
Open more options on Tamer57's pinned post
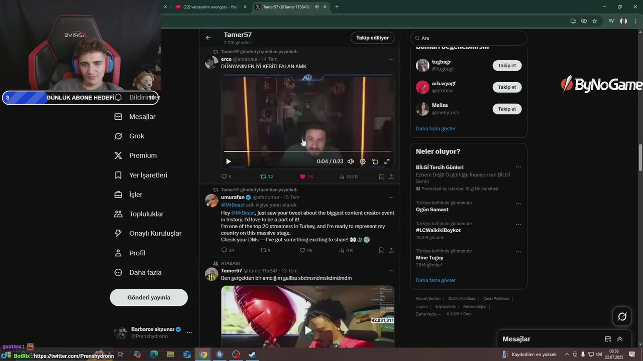391,271
